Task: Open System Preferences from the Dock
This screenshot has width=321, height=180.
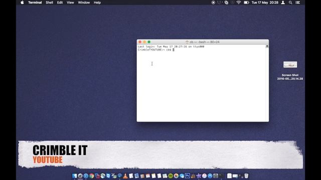Action: (x=216, y=175)
